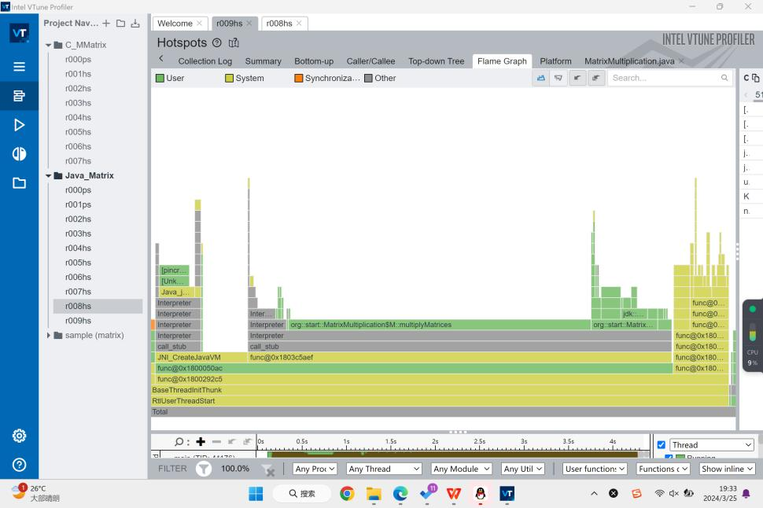763x508 pixels.
Task: Switch to the Bottom-up tab
Action: pyautogui.click(x=314, y=61)
